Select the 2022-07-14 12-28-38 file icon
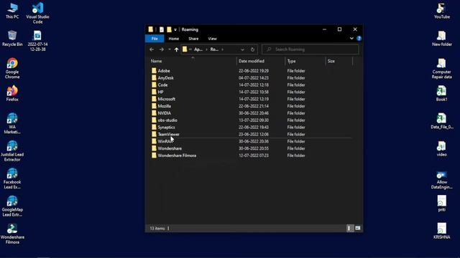The height and width of the screenshot is (258, 460). (37, 41)
